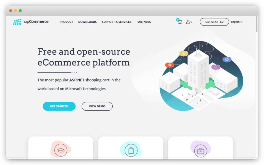Select the briefcase icon on the right card

tap(201, 150)
